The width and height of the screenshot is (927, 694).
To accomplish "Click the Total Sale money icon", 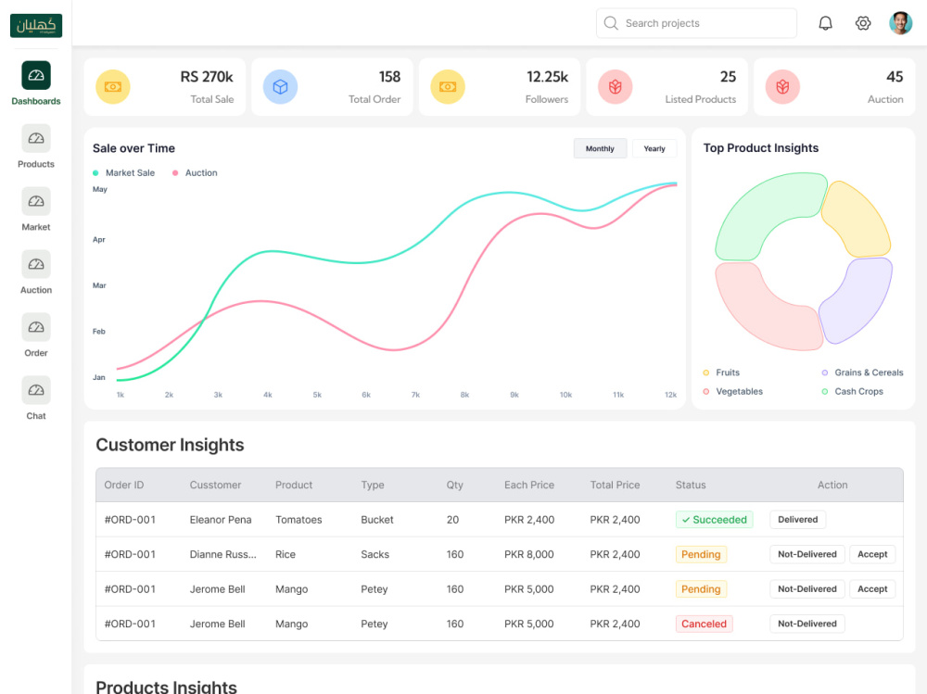I will click(x=113, y=87).
